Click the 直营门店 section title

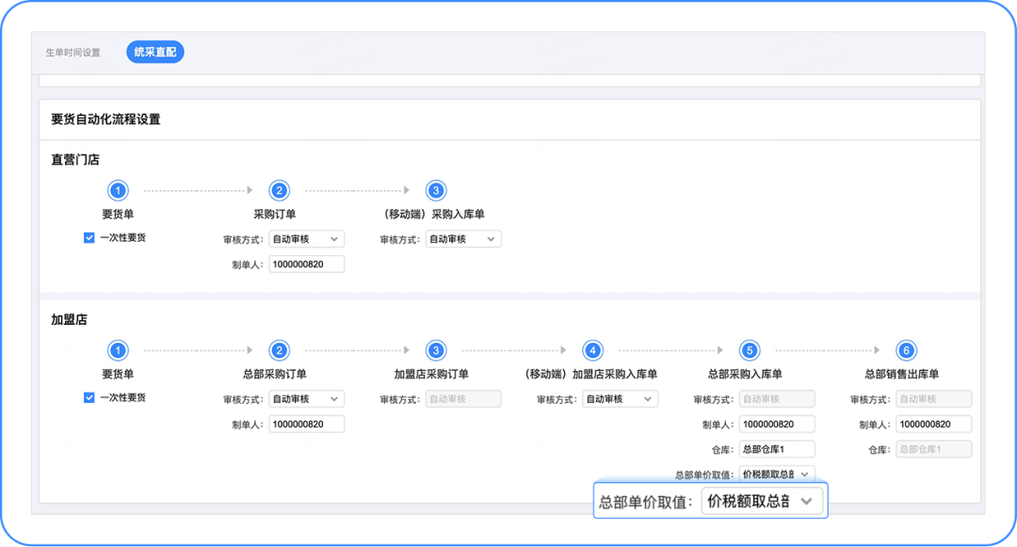tap(75, 159)
